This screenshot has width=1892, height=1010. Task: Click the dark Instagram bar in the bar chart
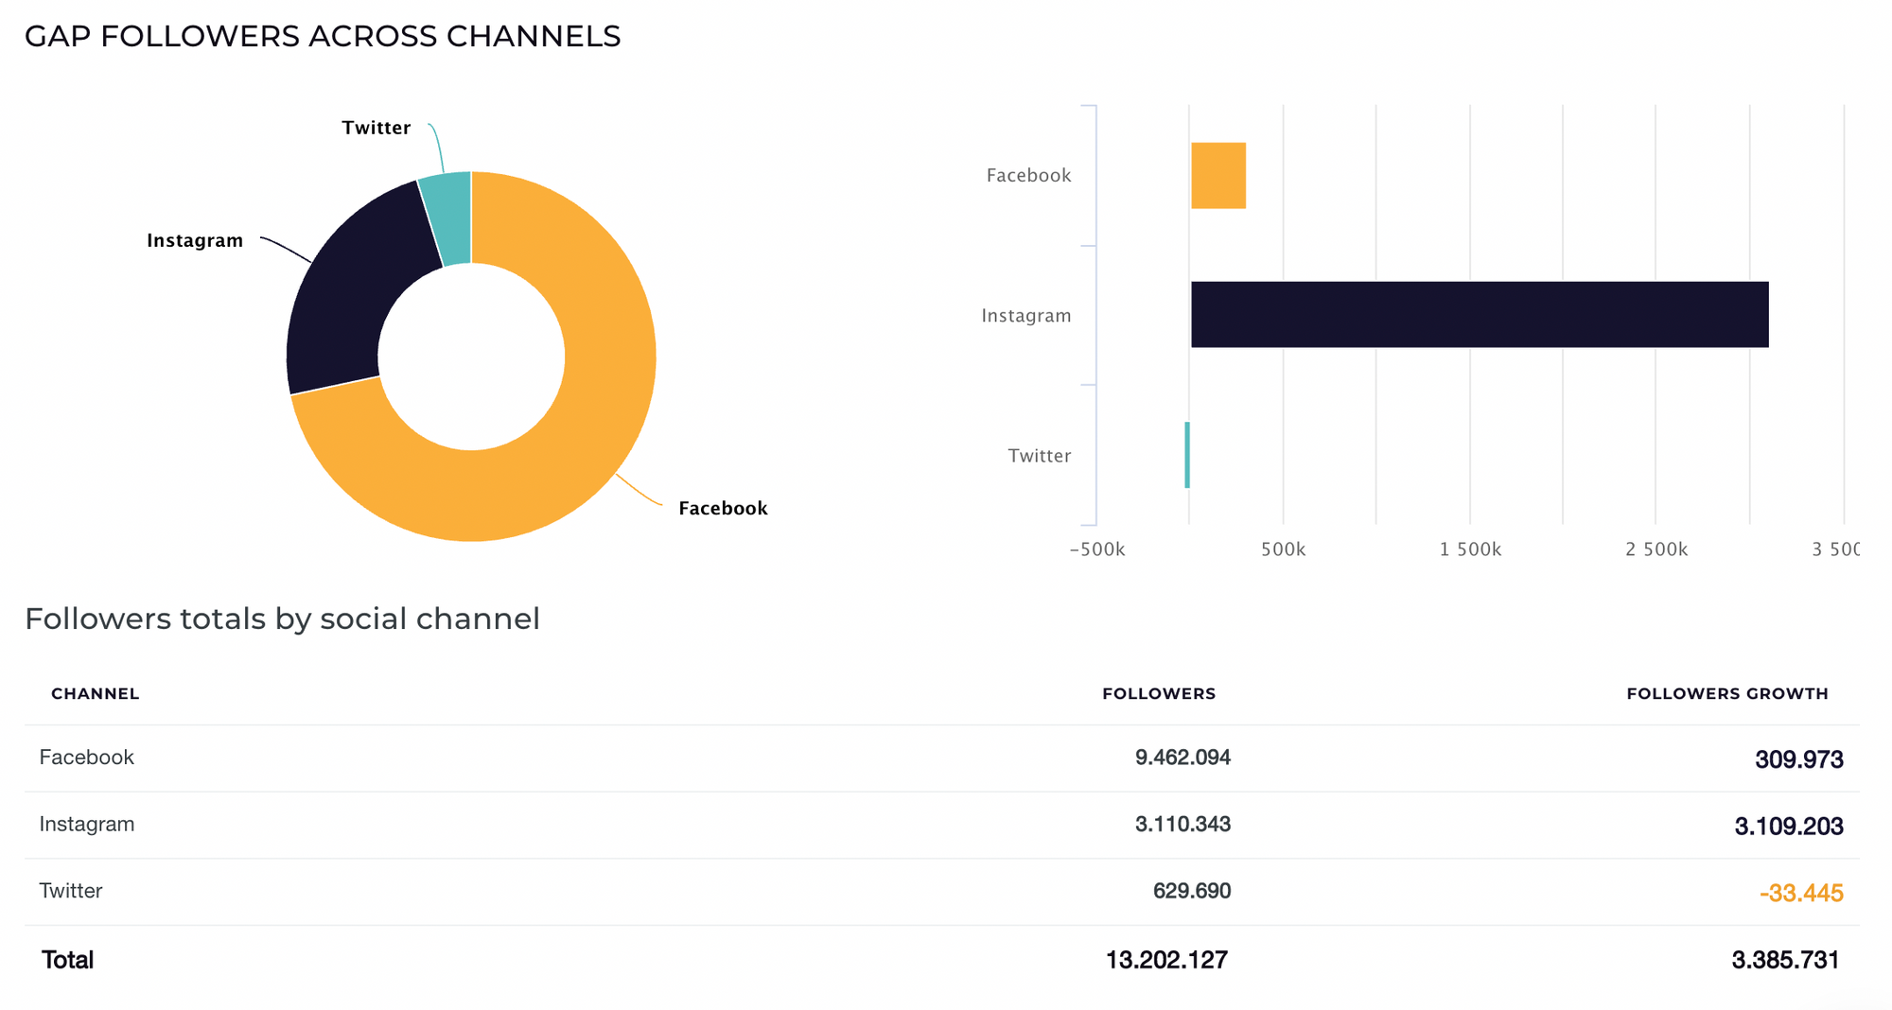[x=1480, y=314]
